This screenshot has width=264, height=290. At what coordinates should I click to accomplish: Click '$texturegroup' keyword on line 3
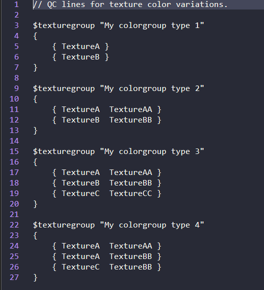coord(64,25)
